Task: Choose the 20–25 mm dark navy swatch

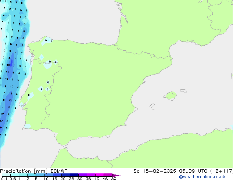Action: [x=67, y=175]
